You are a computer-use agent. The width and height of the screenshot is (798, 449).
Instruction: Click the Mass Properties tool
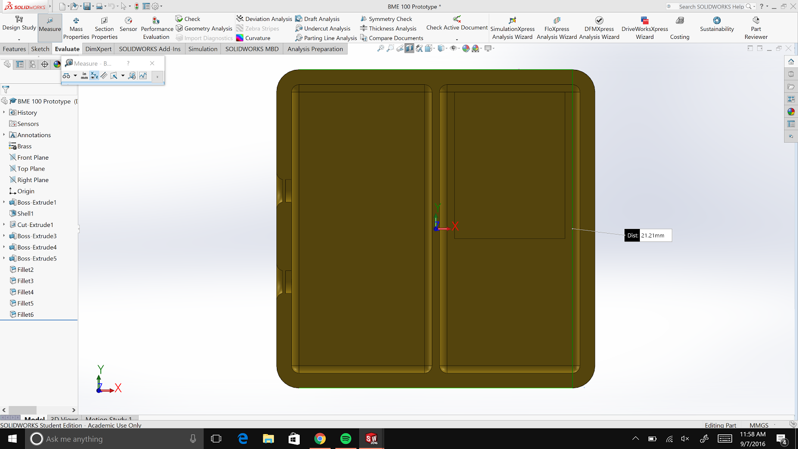pos(76,28)
